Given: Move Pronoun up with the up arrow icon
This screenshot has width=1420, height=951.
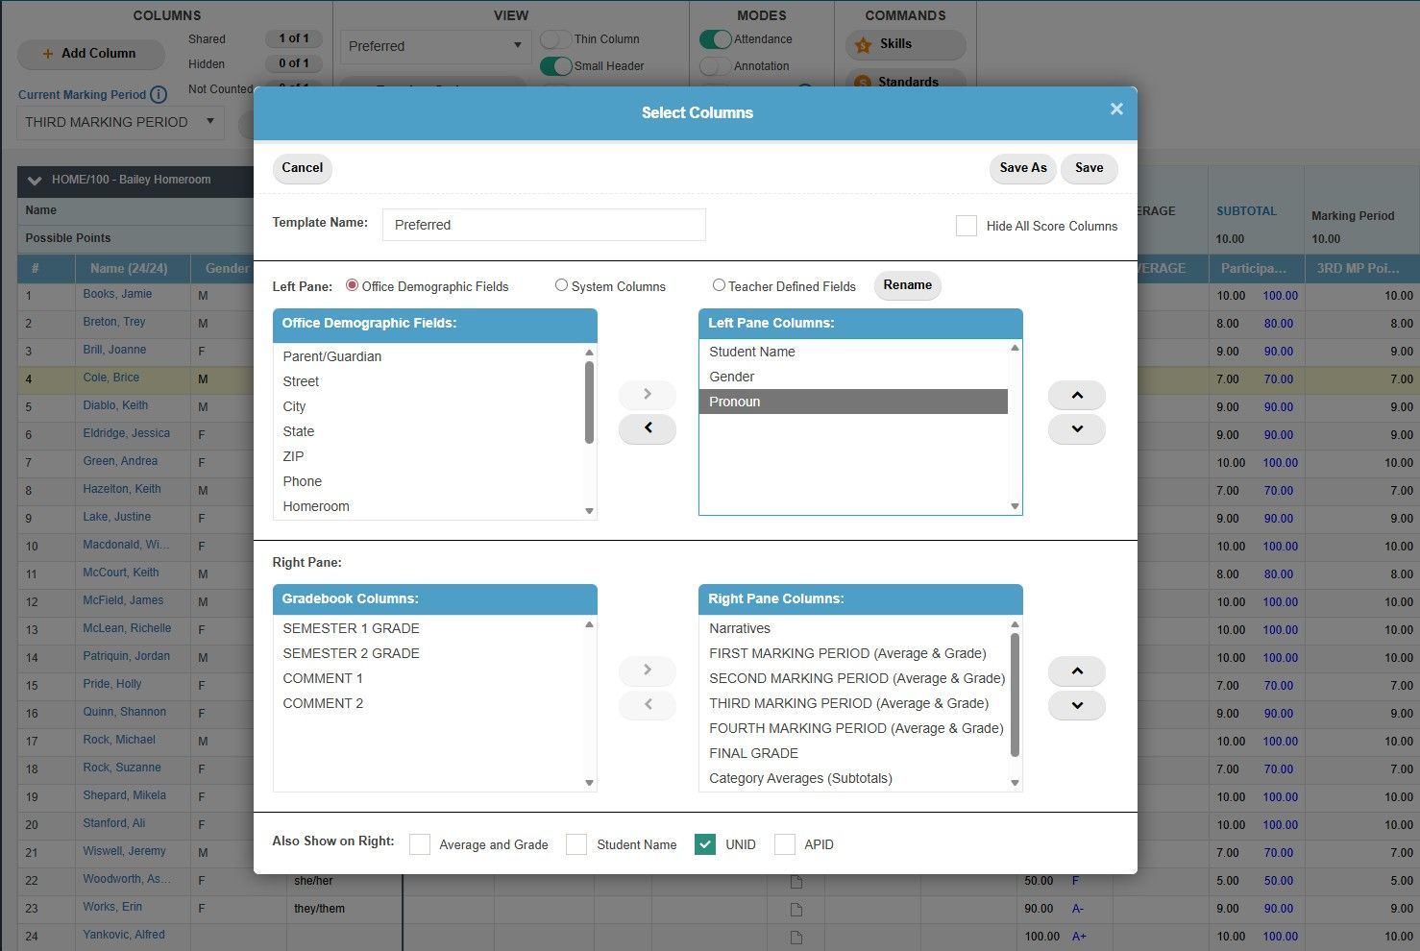Looking at the screenshot, I should pyautogui.click(x=1076, y=394).
